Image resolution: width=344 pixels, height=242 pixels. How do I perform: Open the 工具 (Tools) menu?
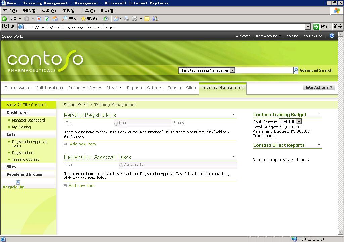coord(88,11)
